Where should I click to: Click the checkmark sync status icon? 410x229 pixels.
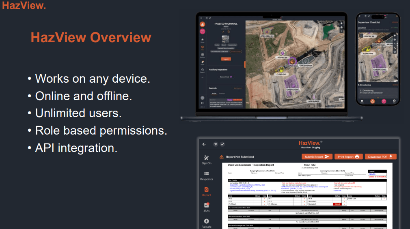(x=222, y=144)
